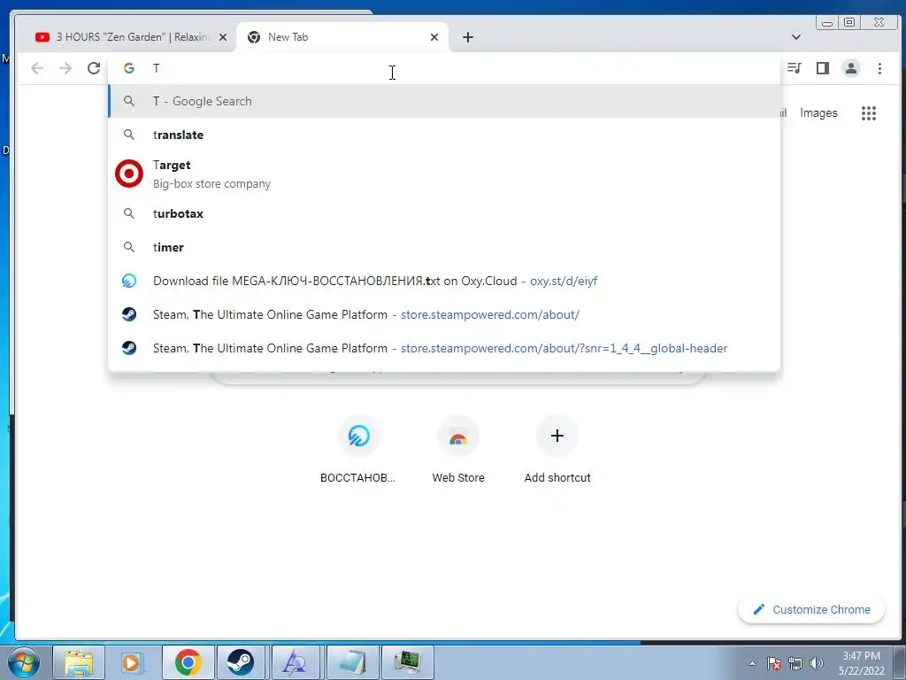Image resolution: width=906 pixels, height=680 pixels.
Task: Pick the 'turbotax' search suggestion
Action: [444, 213]
